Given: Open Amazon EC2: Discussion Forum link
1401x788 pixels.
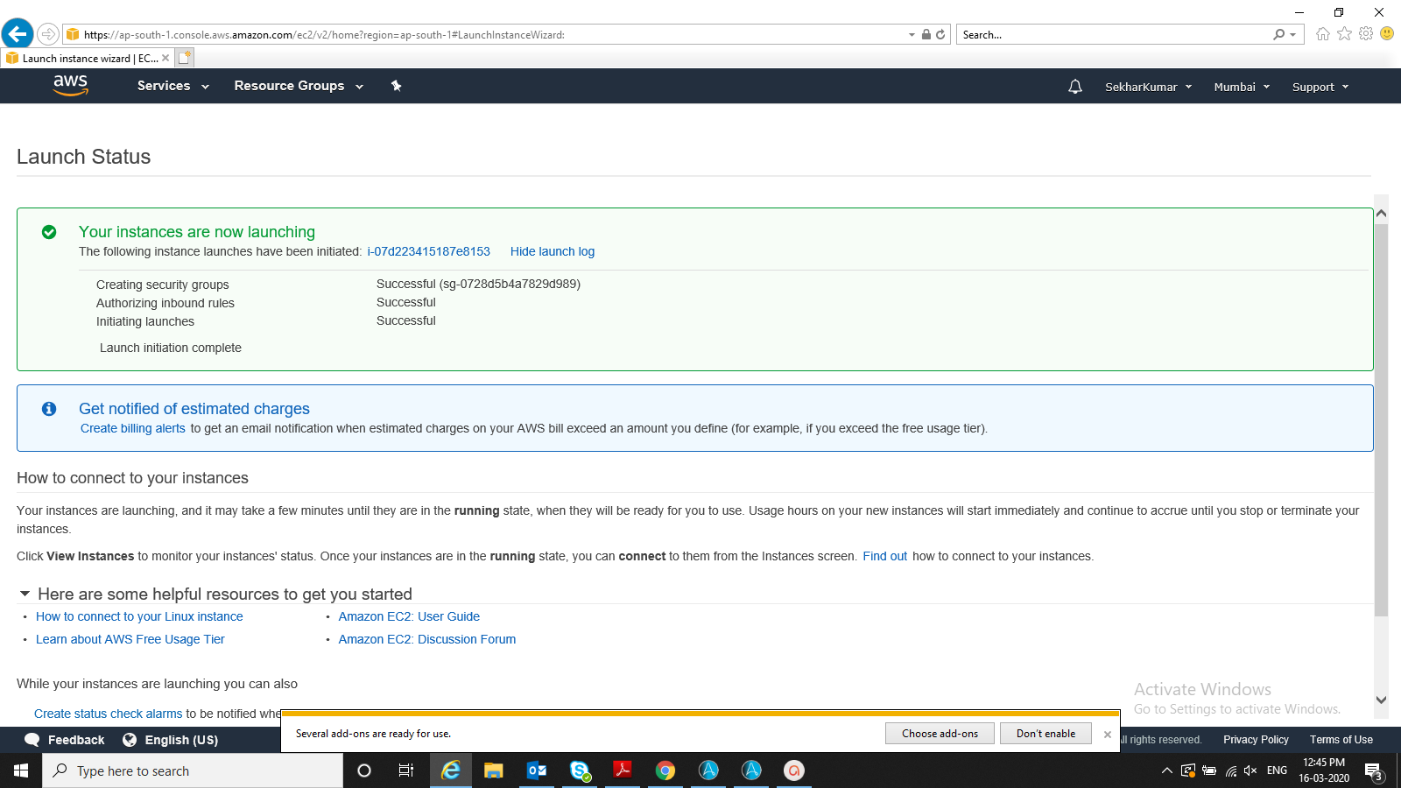Looking at the screenshot, I should 427,639.
